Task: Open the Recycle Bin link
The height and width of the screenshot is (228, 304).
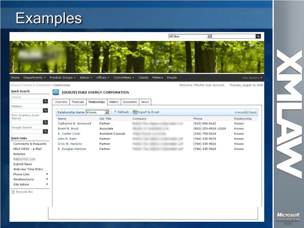Action: pos(24,192)
